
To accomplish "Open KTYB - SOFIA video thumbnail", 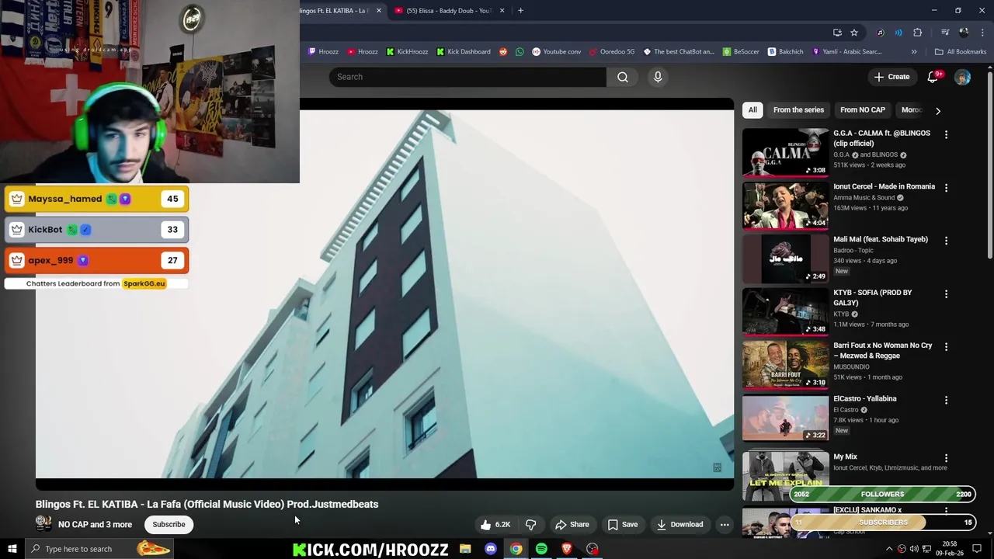I will coord(785,312).
